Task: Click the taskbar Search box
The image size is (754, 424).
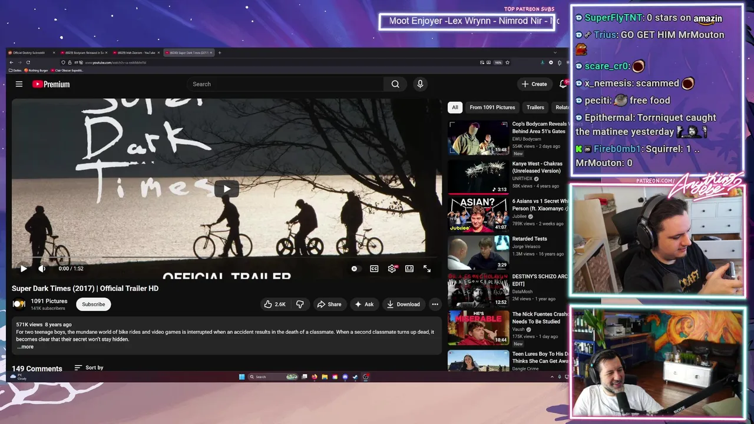Action: tap(273, 377)
